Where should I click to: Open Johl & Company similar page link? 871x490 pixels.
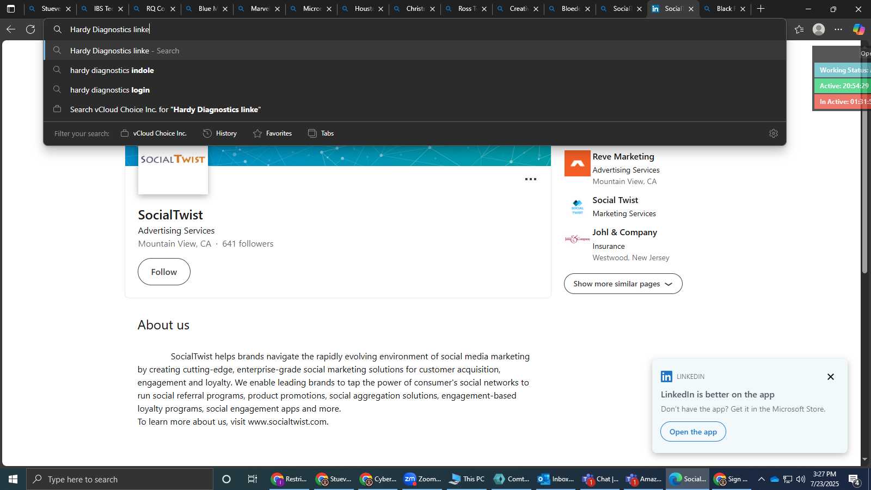[624, 232]
